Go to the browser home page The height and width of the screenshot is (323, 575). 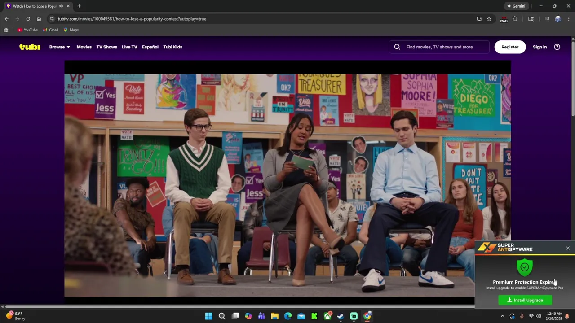point(39,19)
